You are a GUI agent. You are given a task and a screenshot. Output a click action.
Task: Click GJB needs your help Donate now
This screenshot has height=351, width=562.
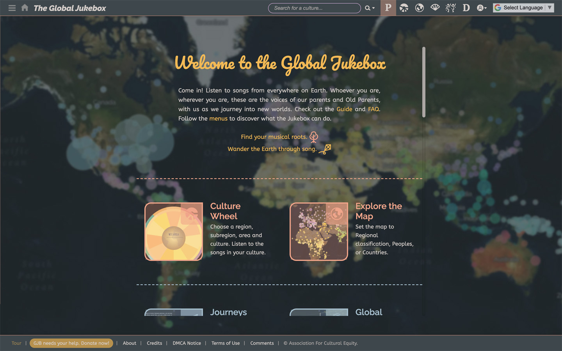(71, 343)
